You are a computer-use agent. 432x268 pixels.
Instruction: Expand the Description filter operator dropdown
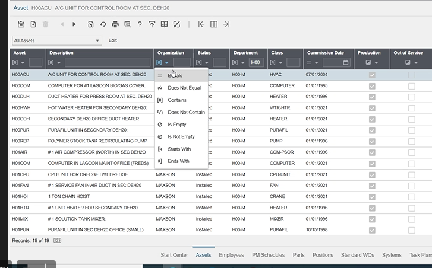tap(53, 62)
